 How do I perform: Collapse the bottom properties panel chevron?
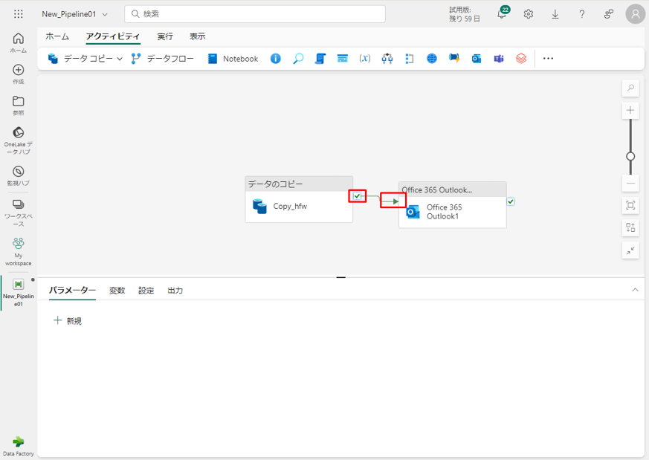(x=635, y=290)
